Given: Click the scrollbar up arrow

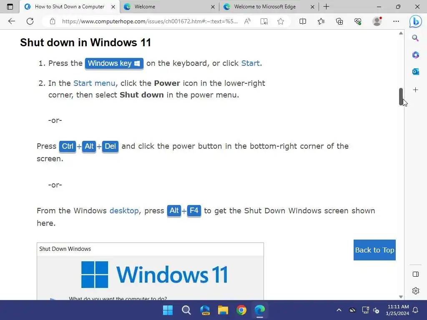Looking at the screenshot, I should click(x=401, y=33).
